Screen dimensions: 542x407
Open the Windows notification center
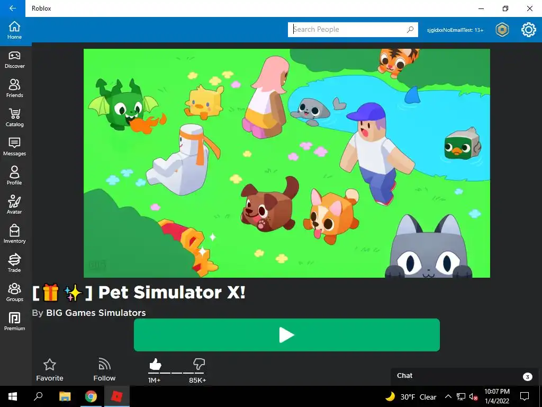tap(525, 396)
